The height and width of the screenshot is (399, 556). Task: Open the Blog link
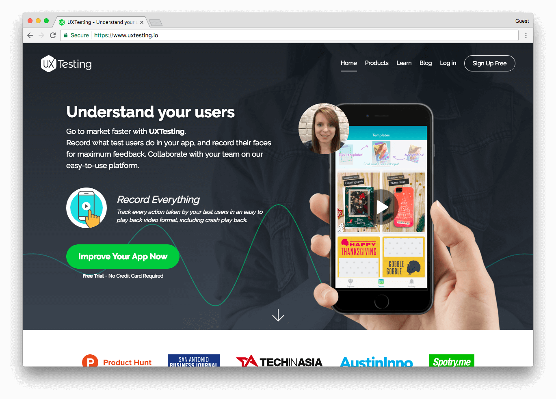[426, 63]
